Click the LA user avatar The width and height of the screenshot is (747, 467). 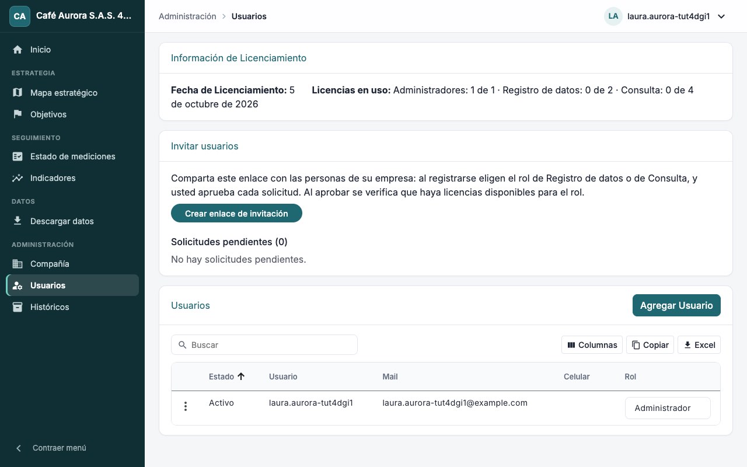pyautogui.click(x=613, y=16)
